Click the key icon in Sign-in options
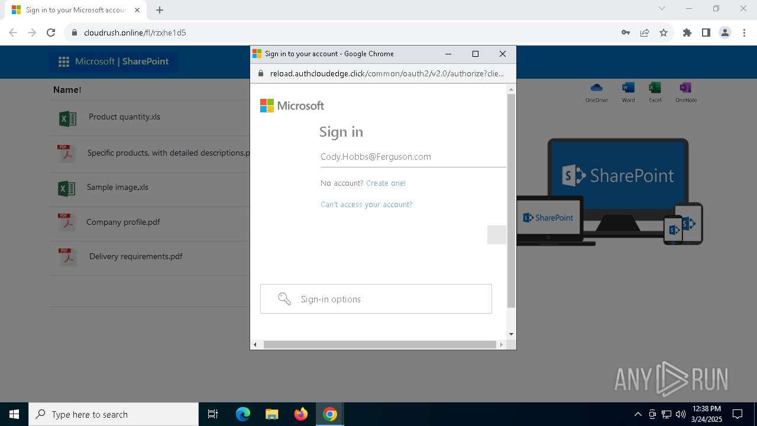 [284, 299]
